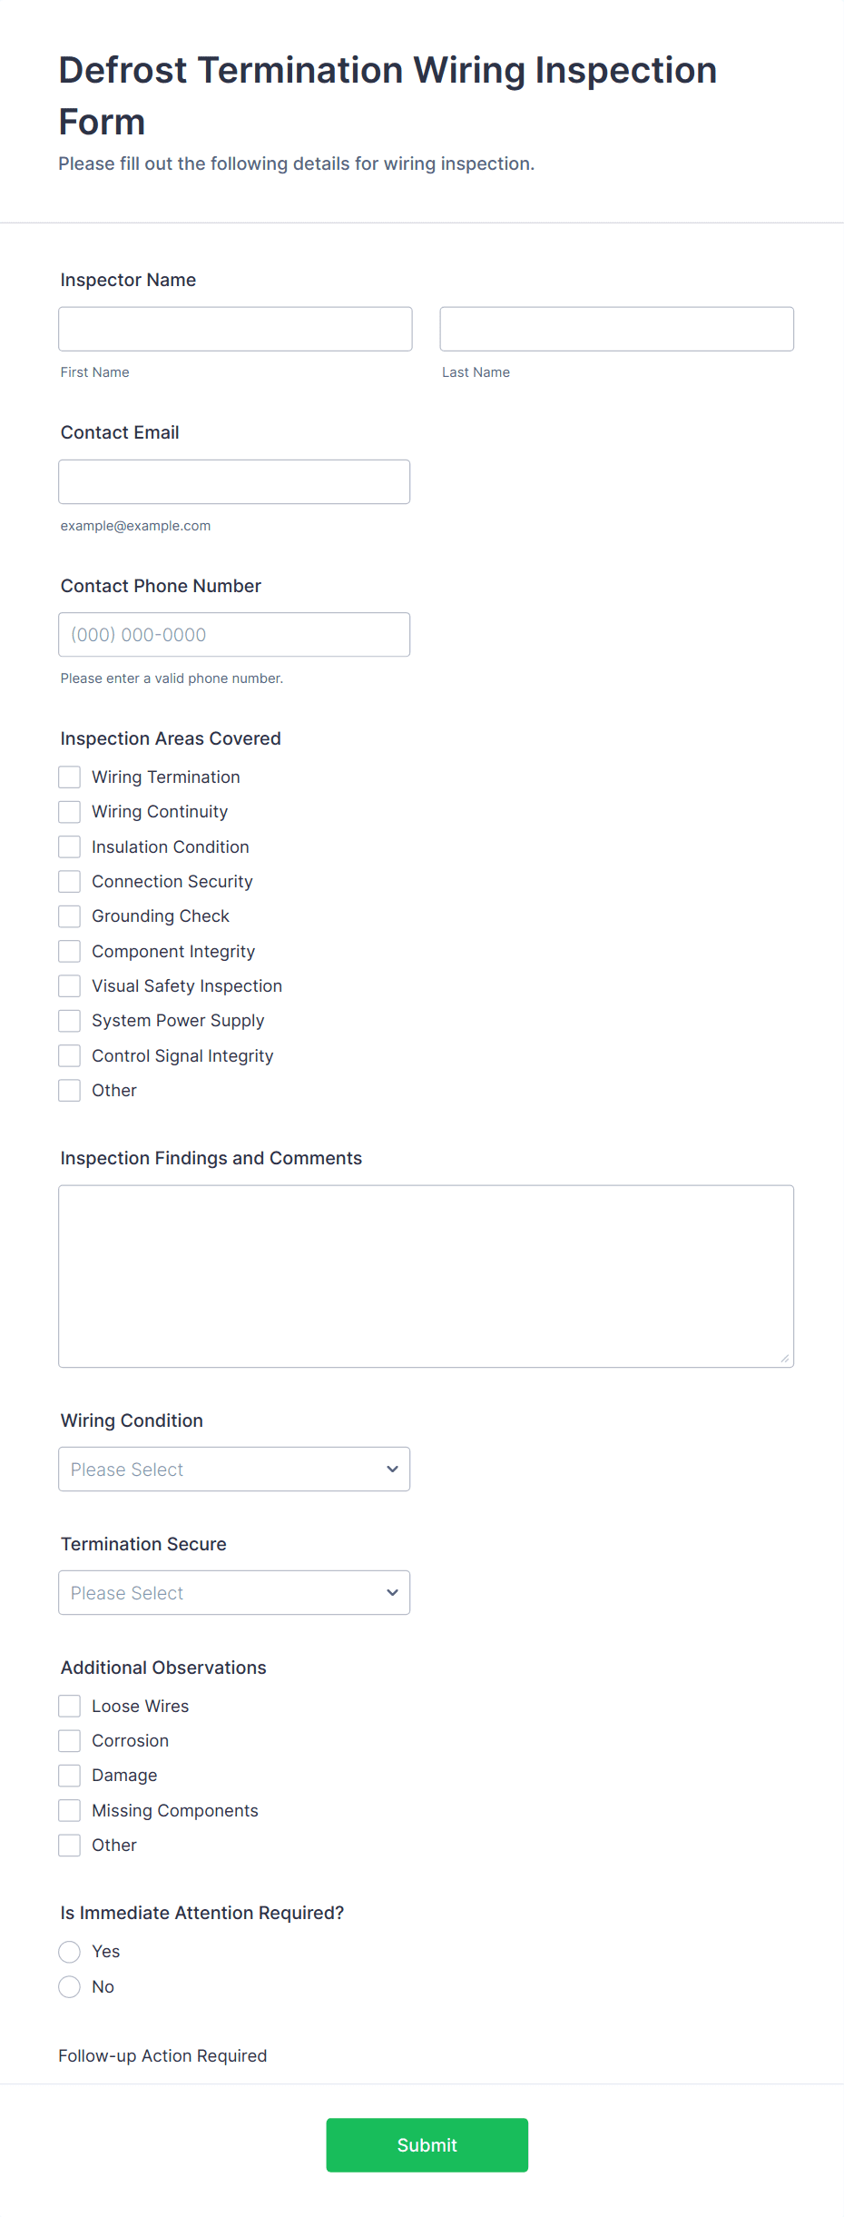Image resolution: width=844 pixels, height=2217 pixels.
Task: Tick the Insulation Condition checkbox
Action: [x=70, y=847]
